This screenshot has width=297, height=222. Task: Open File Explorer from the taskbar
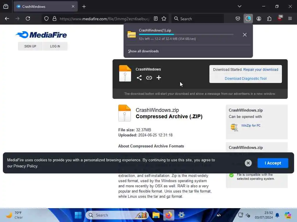(x=156, y=215)
